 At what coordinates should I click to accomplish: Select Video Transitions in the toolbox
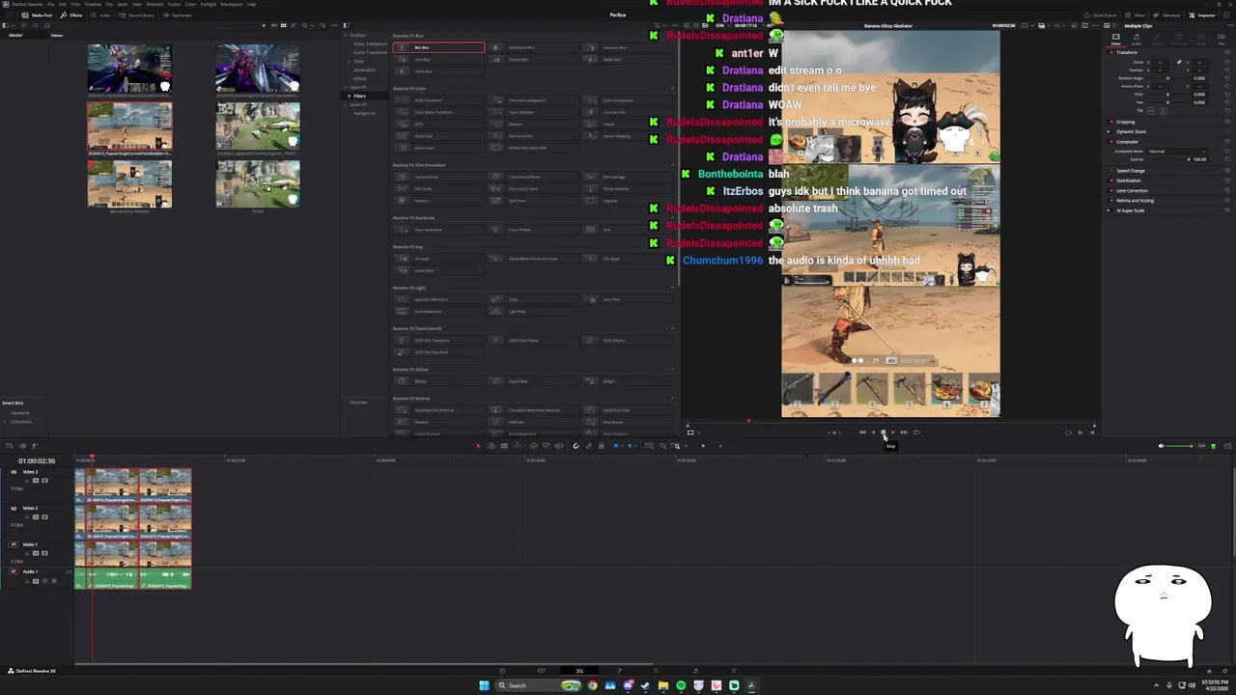tap(371, 43)
